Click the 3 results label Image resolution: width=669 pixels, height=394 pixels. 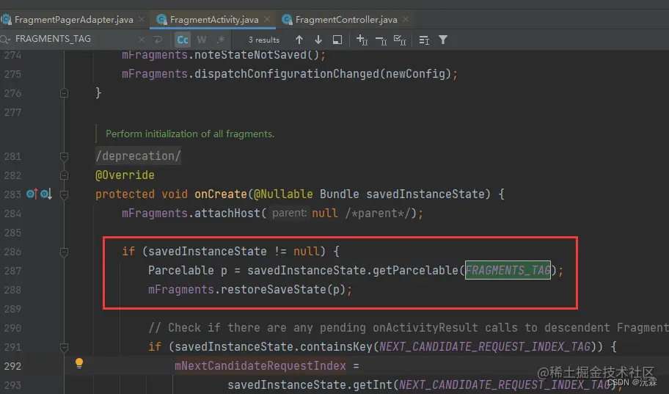click(263, 40)
